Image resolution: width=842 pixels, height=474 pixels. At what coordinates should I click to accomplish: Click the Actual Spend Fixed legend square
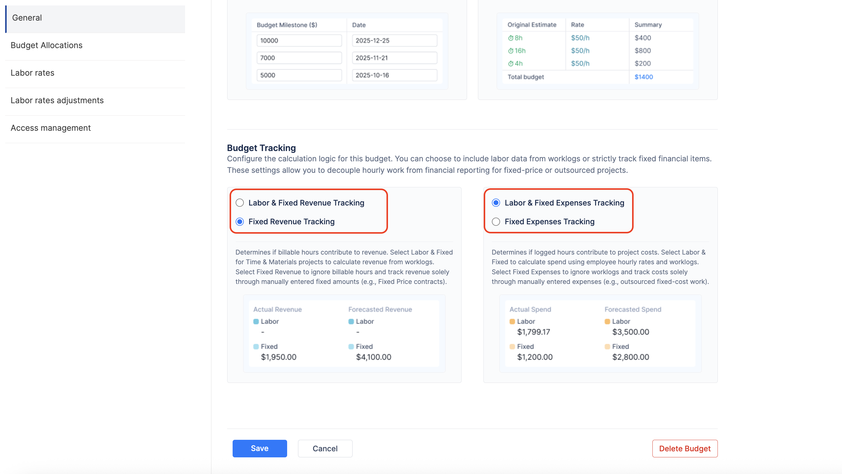[x=512, y=346]
